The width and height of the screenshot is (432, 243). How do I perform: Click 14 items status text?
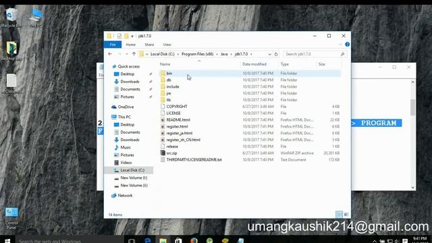click(115, 215)
